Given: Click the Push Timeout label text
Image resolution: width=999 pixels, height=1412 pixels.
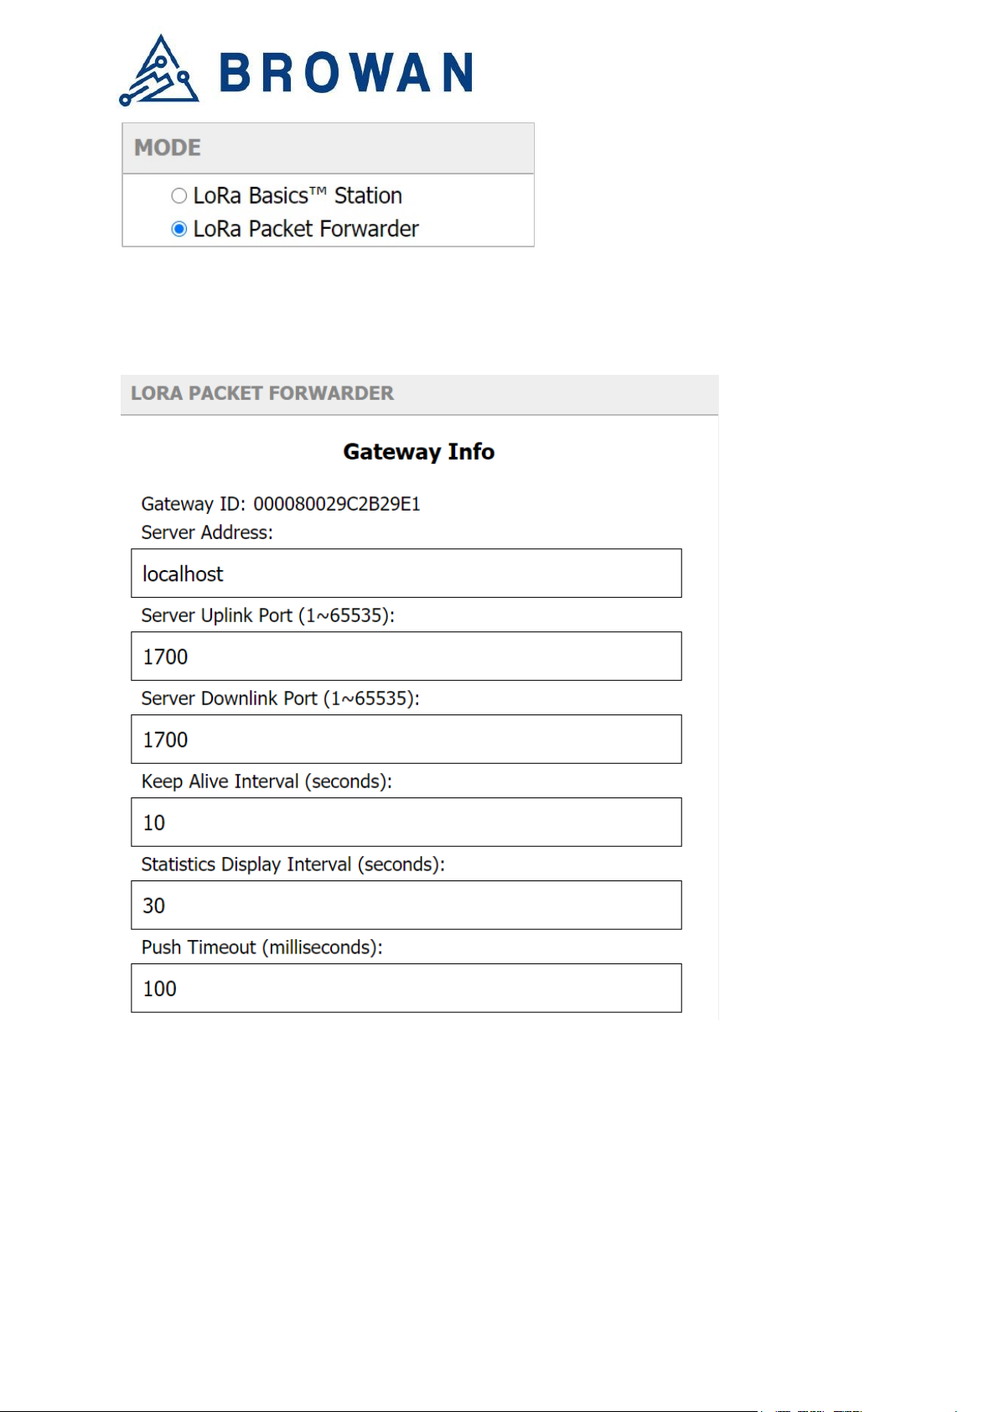Looking at the screenshot, I should (x=261, y=948).
